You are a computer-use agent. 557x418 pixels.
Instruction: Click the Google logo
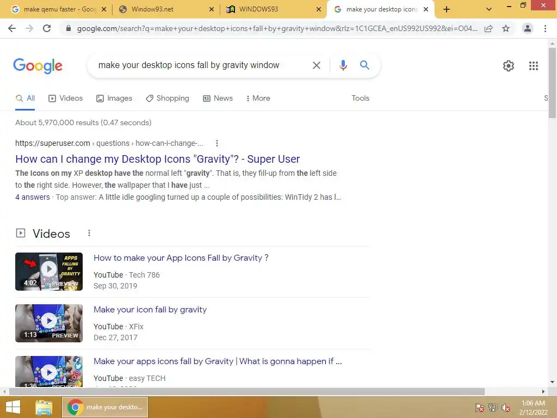(x=38, y=66)
